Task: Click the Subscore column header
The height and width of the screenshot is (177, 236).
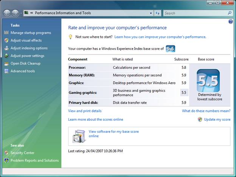Action: [182, 59]
